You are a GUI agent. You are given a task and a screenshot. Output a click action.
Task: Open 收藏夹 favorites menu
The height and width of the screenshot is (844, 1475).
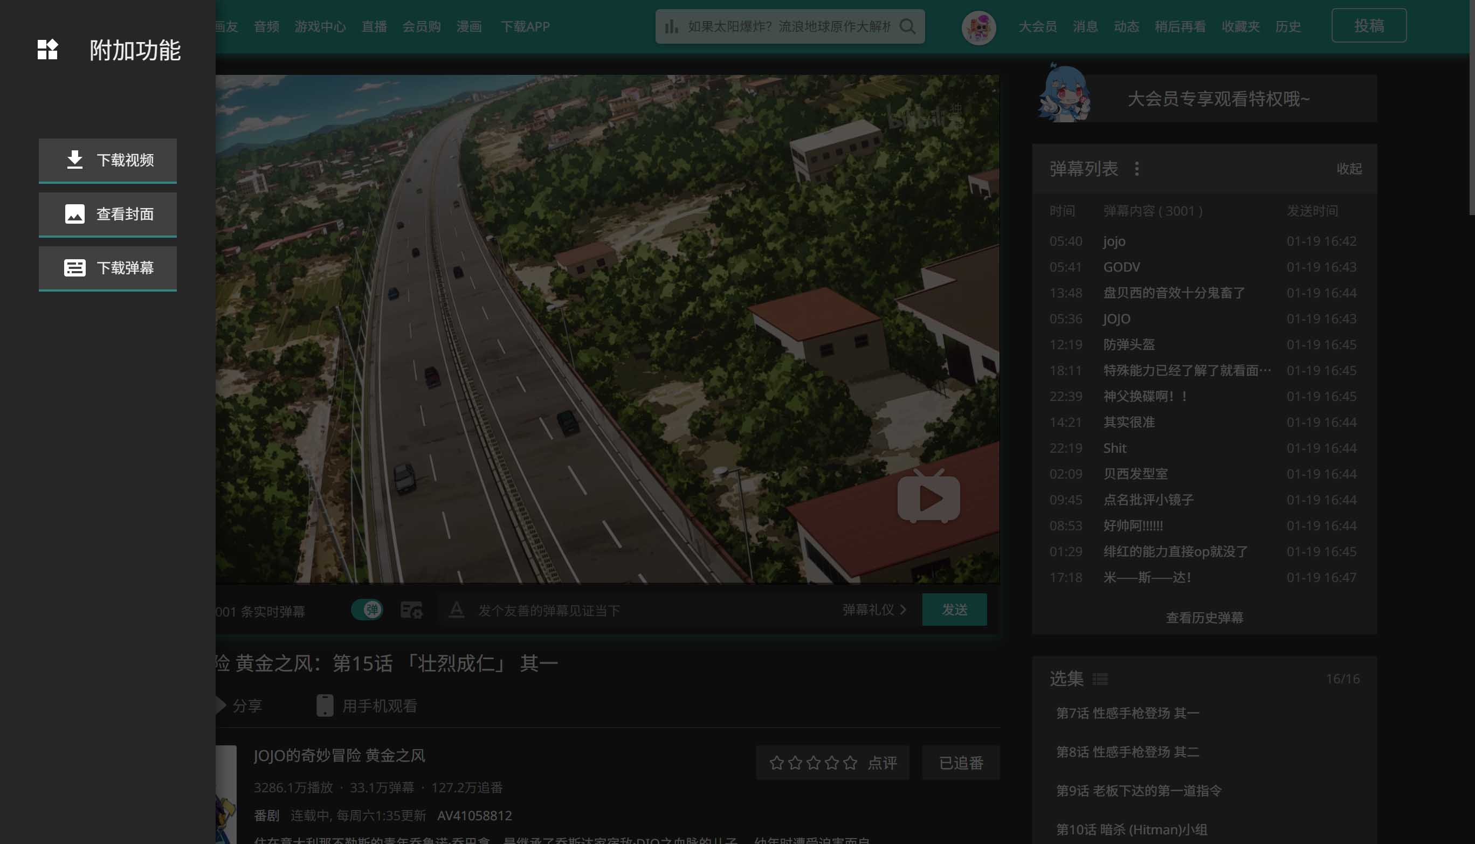click(x=1240, y=26)
